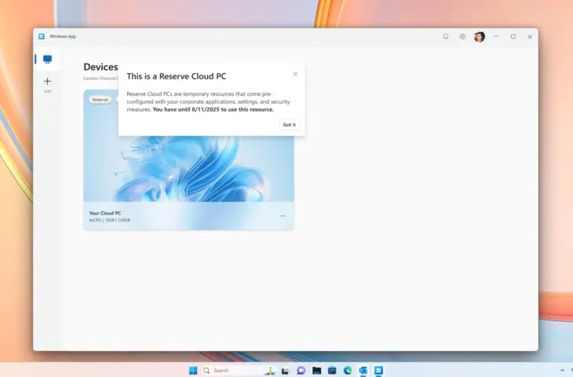
Task: Click the lighthouse search highlight icon
Action: pyautogui.click(x=270, y=371)
